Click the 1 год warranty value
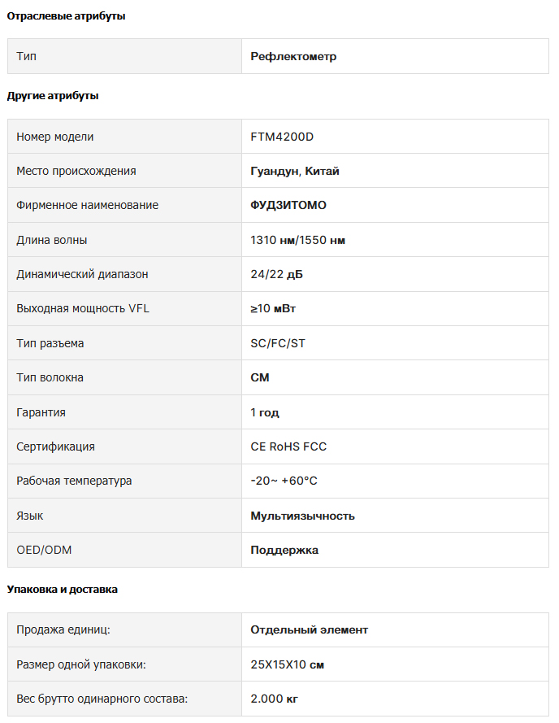The width and height of the screenshot is (559, 723). click(265, 412)
